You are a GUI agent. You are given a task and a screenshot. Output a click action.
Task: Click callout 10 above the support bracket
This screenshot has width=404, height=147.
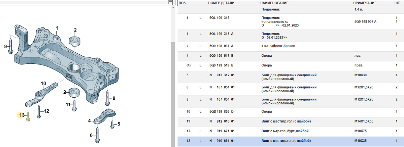[x=43, y=83]
